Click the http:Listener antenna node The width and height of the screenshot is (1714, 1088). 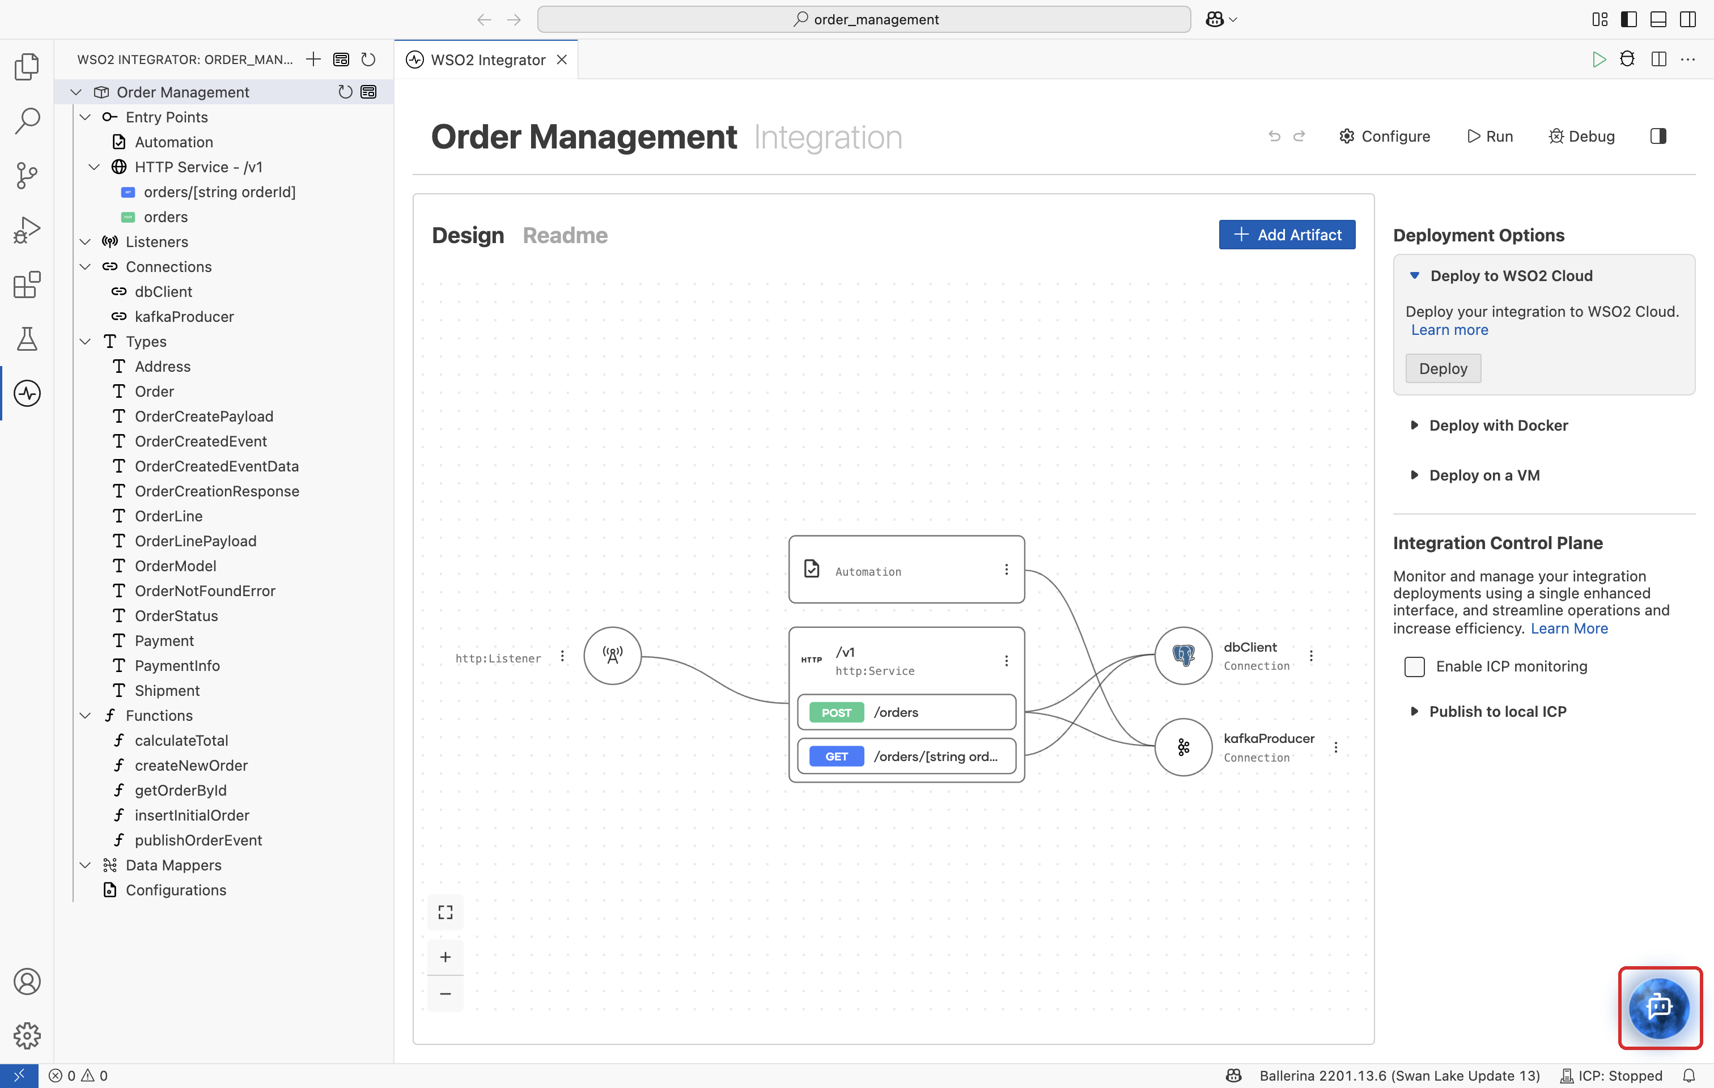click(x=612, y=656)
